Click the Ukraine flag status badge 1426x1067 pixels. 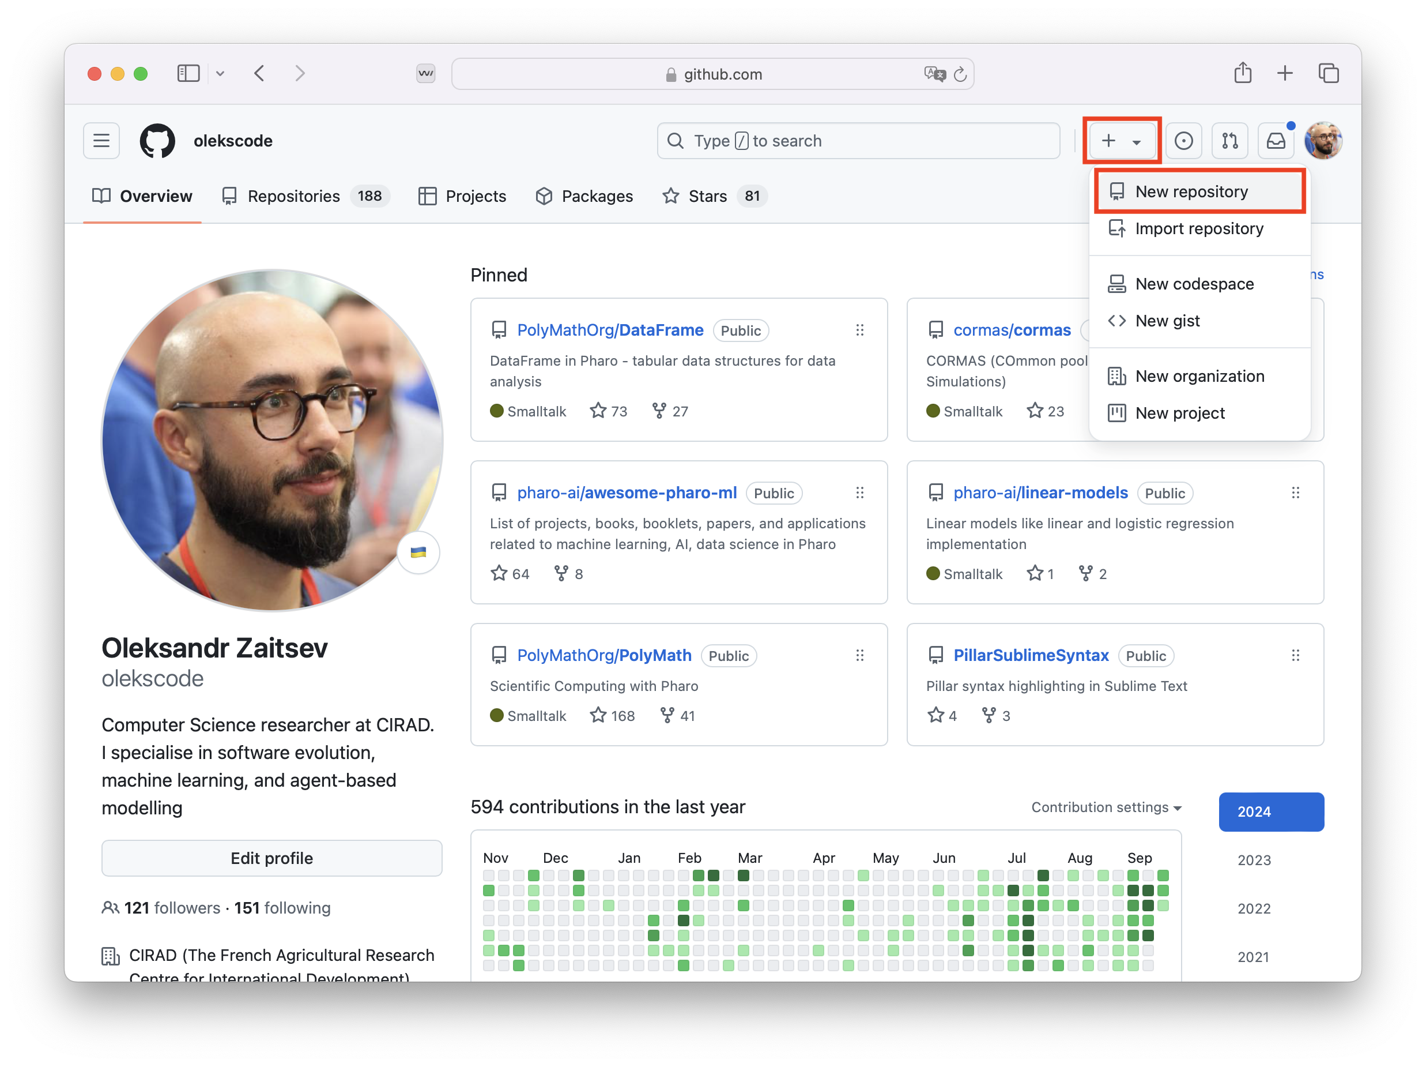click(x=418, y=552)
